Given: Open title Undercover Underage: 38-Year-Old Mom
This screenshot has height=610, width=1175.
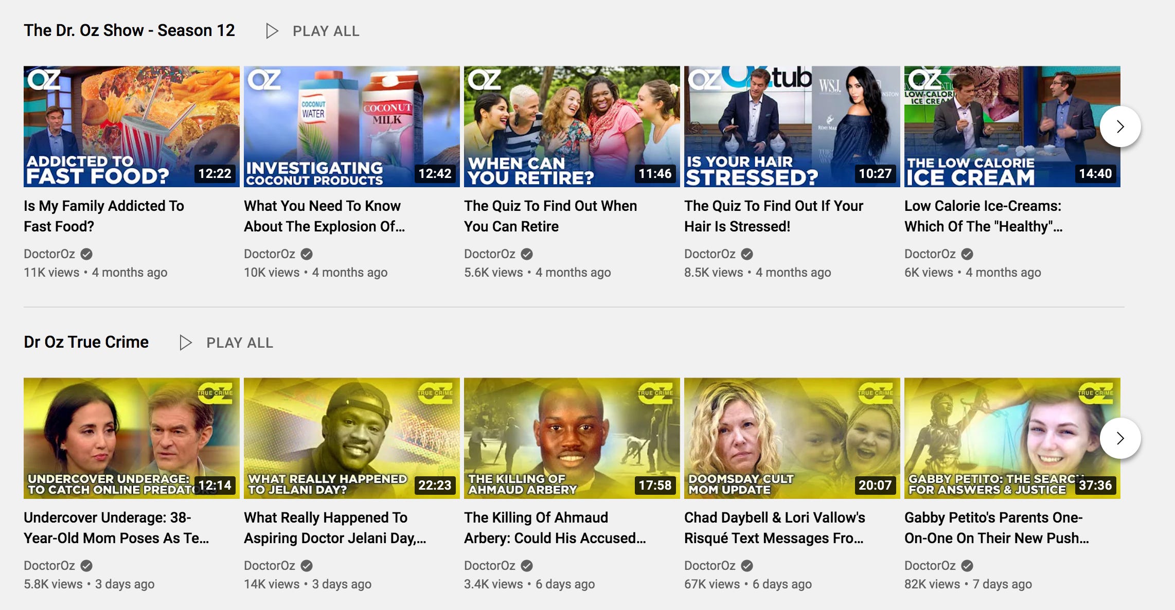Looking at the screenshot, I should tap(116, 528).
